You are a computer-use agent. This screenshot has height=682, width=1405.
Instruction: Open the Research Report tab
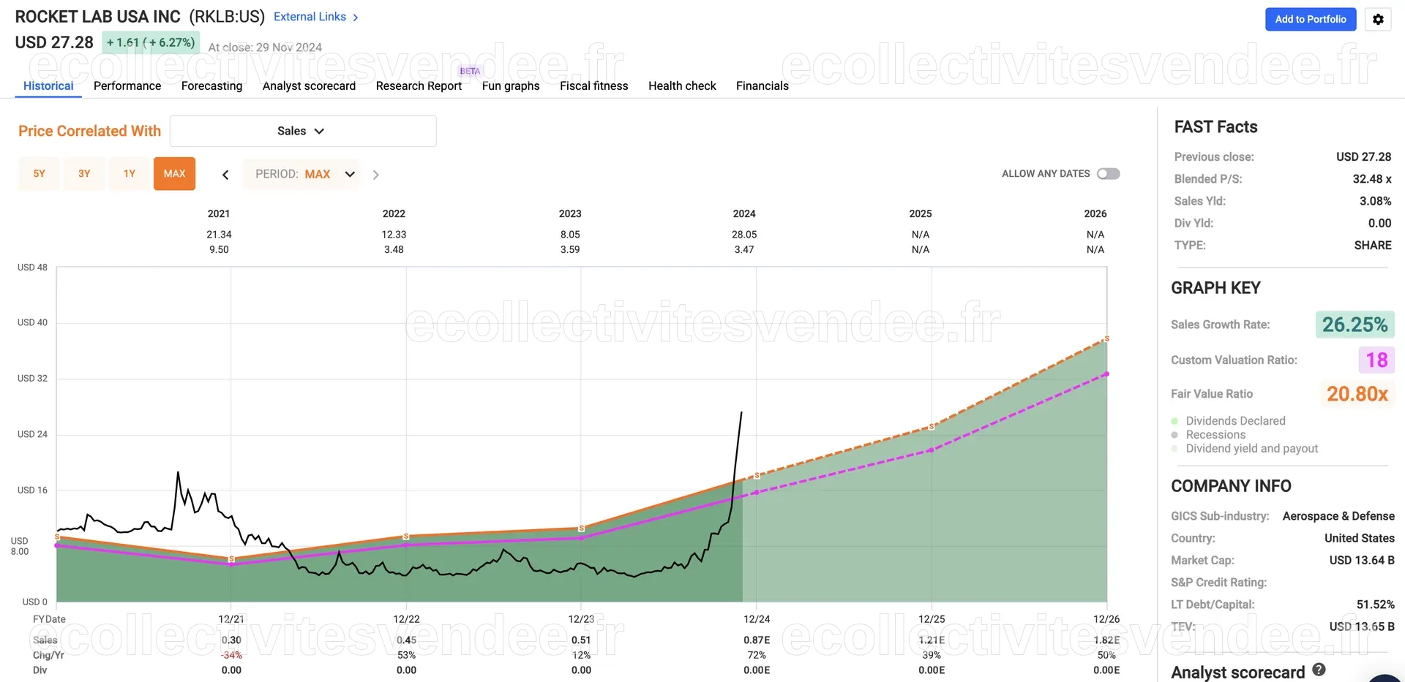(x=419, y=86)
